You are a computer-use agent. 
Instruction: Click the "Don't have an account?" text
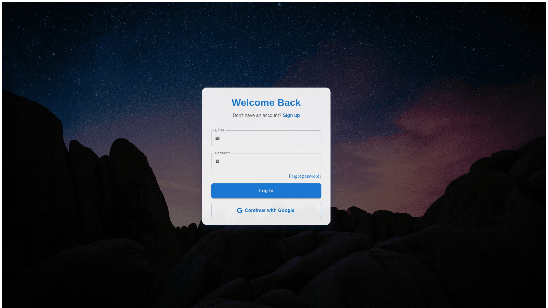tap(257, 116)
